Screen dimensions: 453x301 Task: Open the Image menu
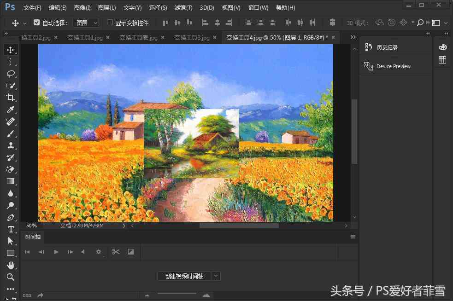point(82,8)
